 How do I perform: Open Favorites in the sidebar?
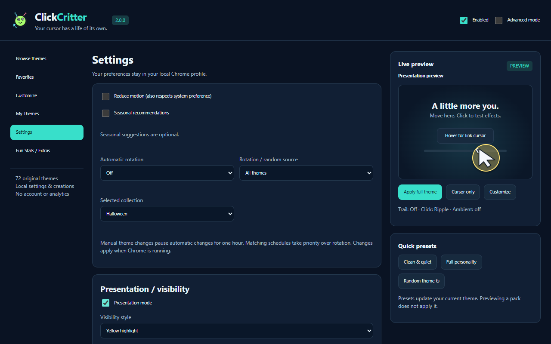coord(47,77)
